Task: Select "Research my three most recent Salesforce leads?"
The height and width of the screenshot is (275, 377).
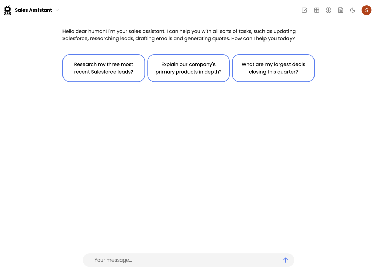Action: (x=104, y=68)
